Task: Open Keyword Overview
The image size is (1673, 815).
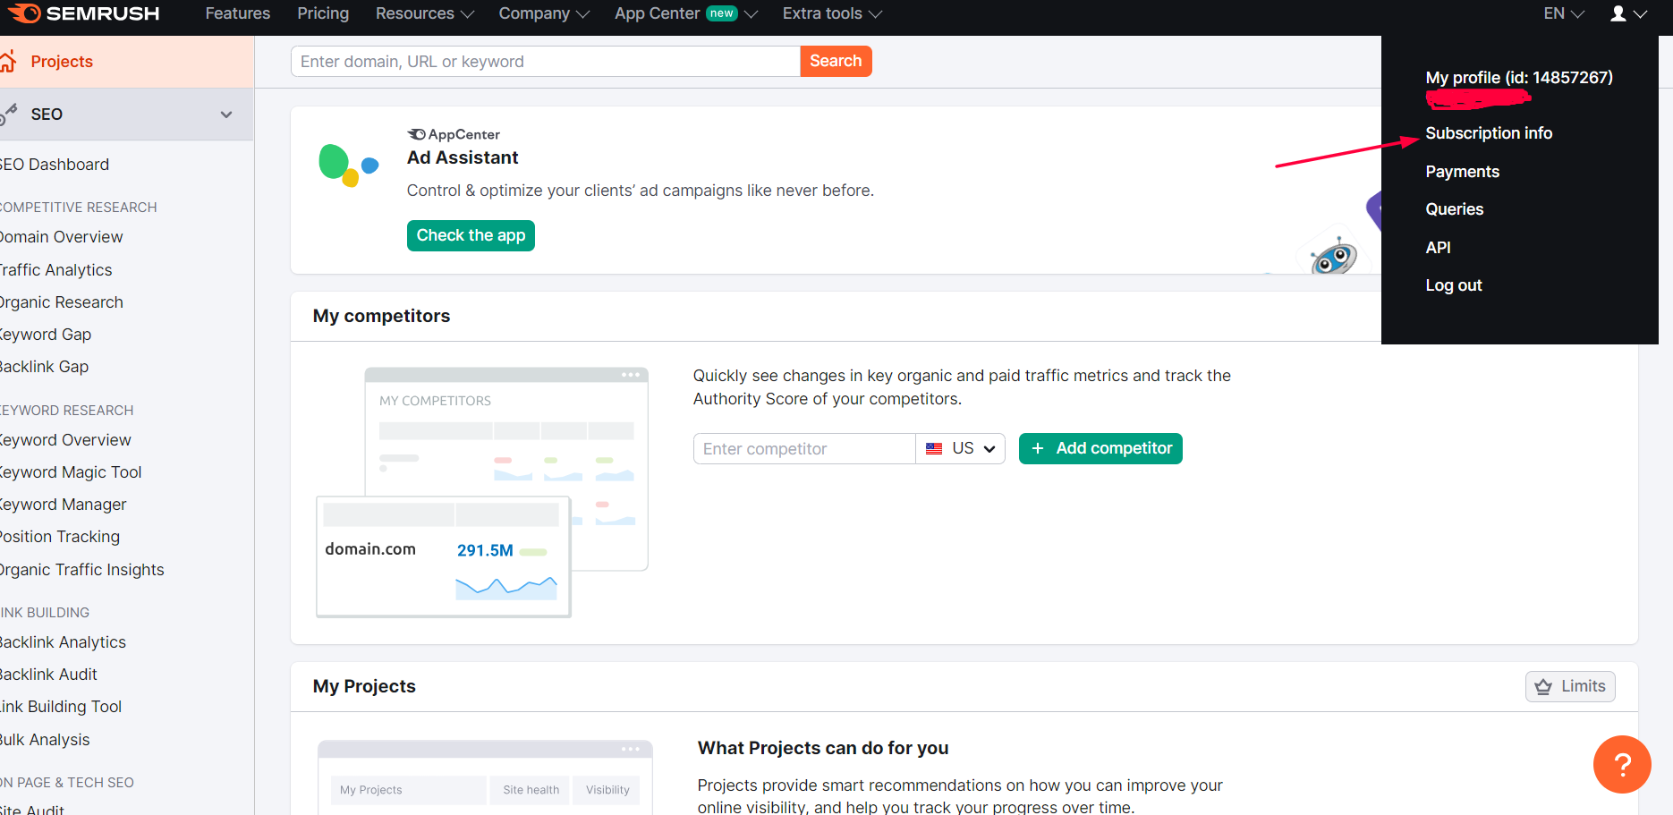Action: [x=65, y=440]
